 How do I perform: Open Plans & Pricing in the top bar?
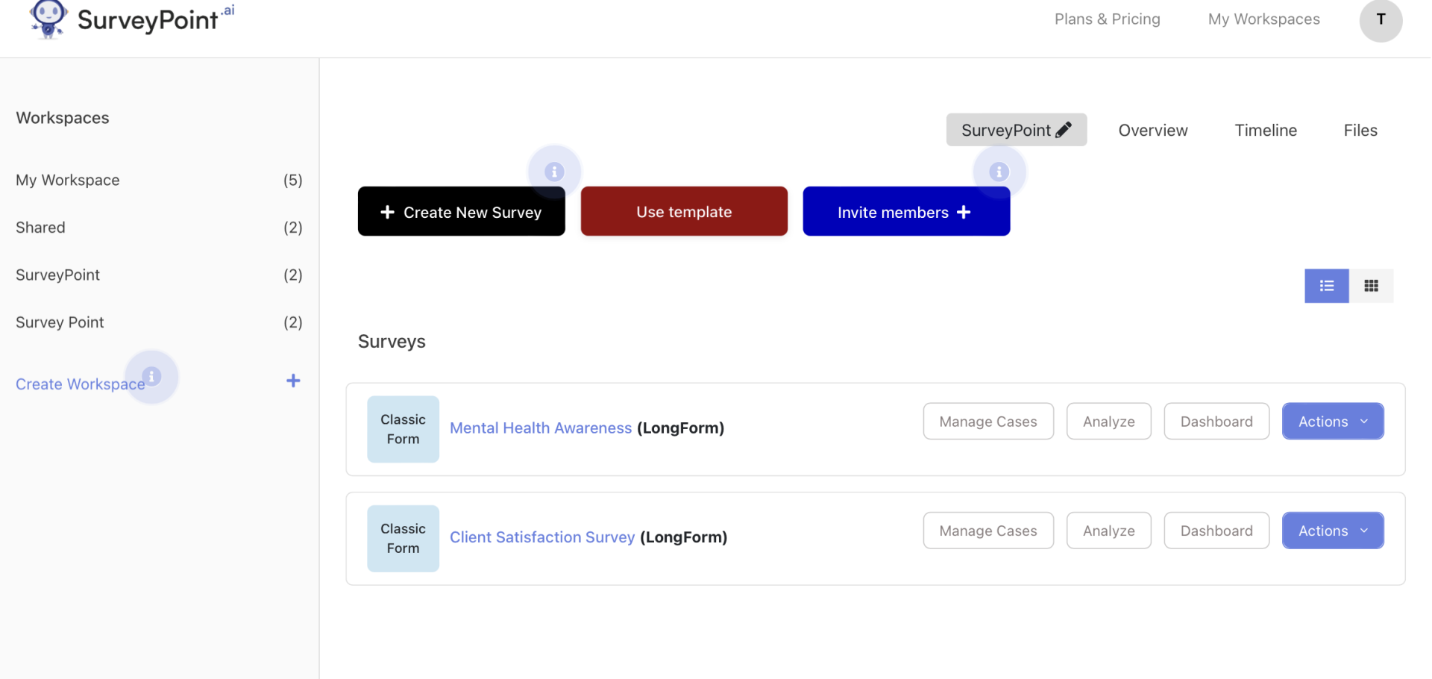(1107, 19)
